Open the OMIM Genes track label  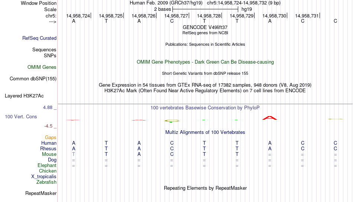42,67
